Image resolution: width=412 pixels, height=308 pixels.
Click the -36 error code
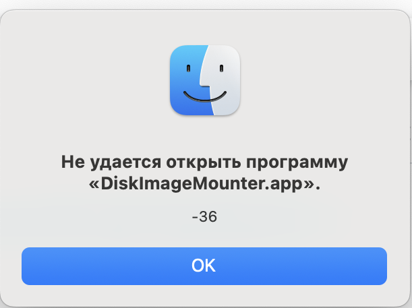point(205,216)
